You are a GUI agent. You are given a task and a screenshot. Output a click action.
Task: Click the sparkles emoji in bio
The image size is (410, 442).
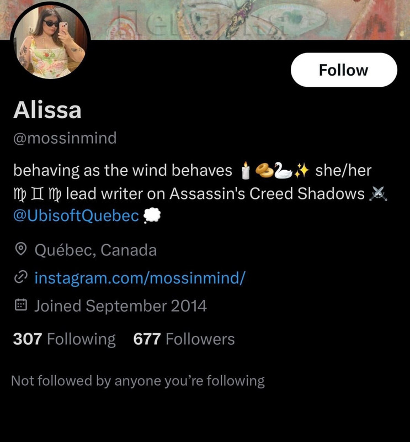point(301,171)
